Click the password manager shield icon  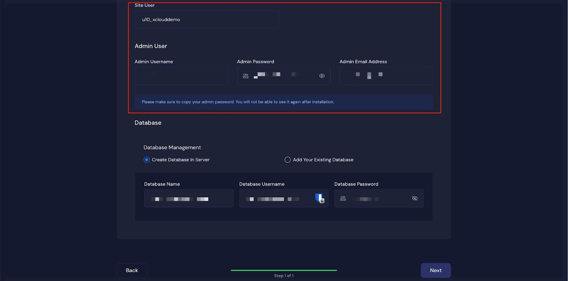coord(319,198)
